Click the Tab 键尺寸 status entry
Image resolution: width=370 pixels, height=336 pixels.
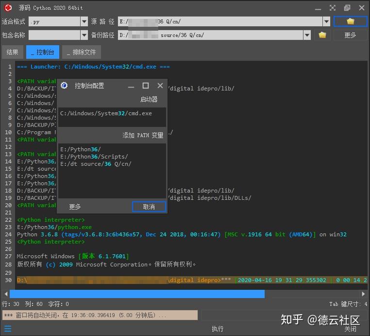coord(348,304)
